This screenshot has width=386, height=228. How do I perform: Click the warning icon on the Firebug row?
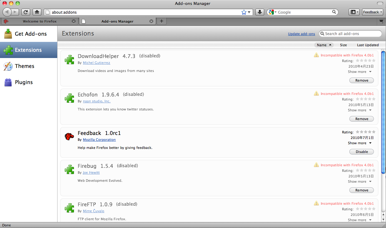tap(316, 165)
